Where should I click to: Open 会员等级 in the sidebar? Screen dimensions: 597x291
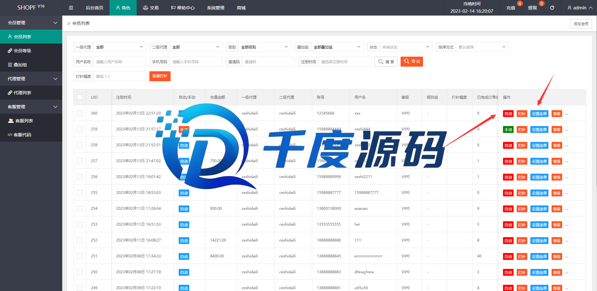coord(31,51)
